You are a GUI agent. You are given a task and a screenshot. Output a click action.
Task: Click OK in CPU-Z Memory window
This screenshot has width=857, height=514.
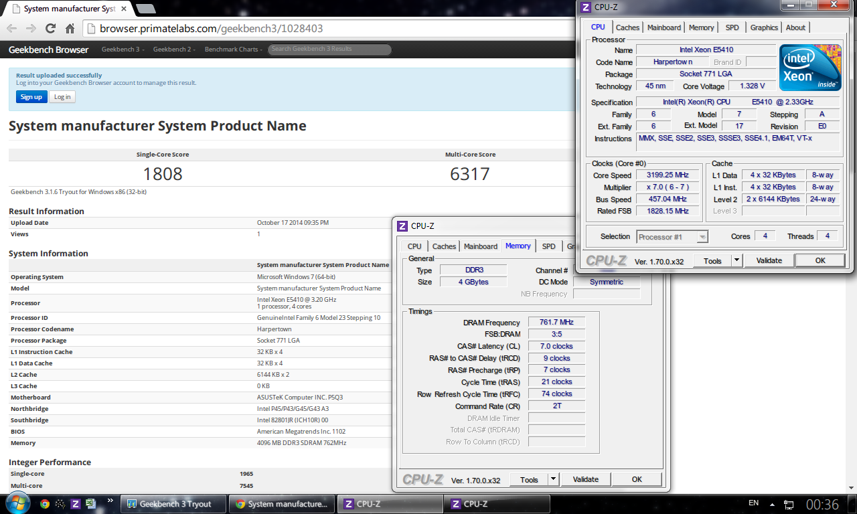[x=637, y=480]
